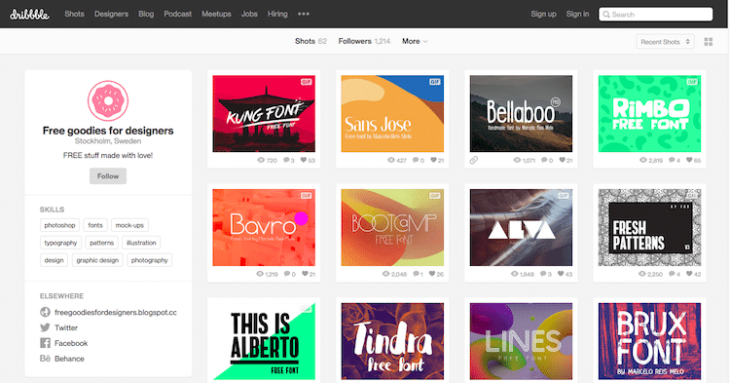Click the Sign up link

tap(543, 14)
